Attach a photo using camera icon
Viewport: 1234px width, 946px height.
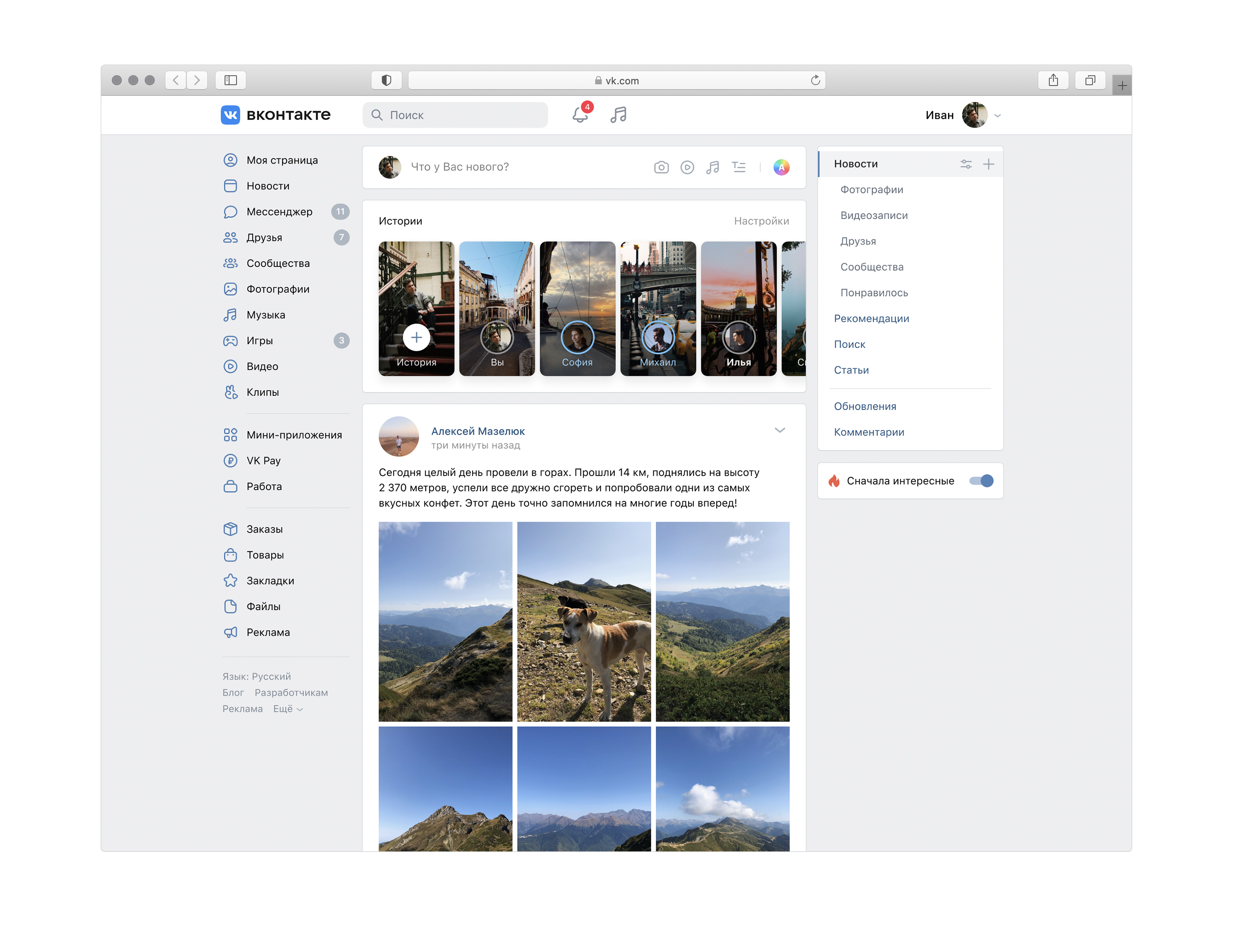(x=661, y=167)
